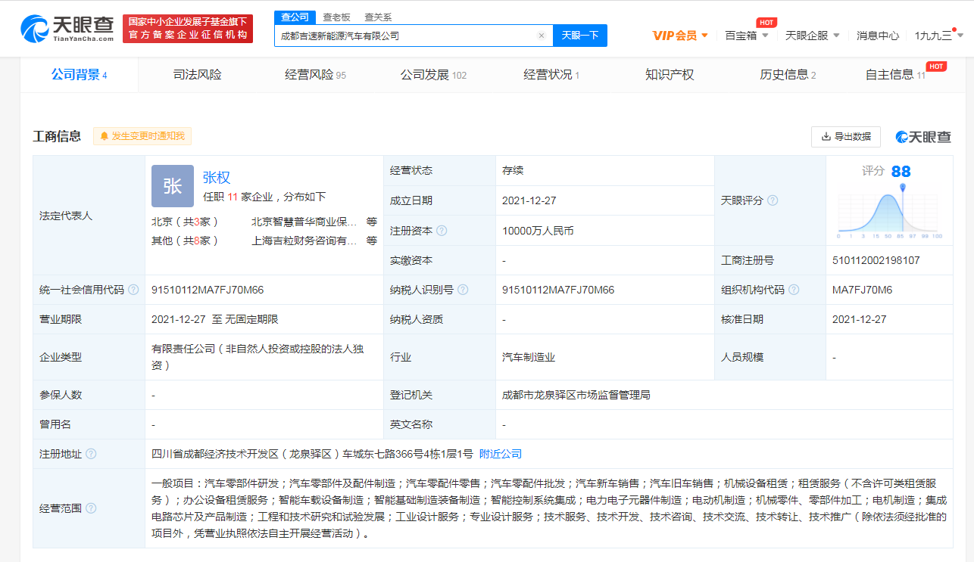Open the 附近公司 link
974x562 pixels.
point(501,454)
